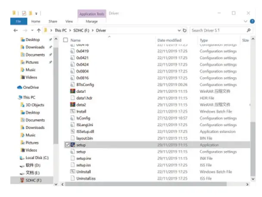Screen dimensions: 262x197
Task: Sort files by the Name column
Action: click(x=75, y=40)
